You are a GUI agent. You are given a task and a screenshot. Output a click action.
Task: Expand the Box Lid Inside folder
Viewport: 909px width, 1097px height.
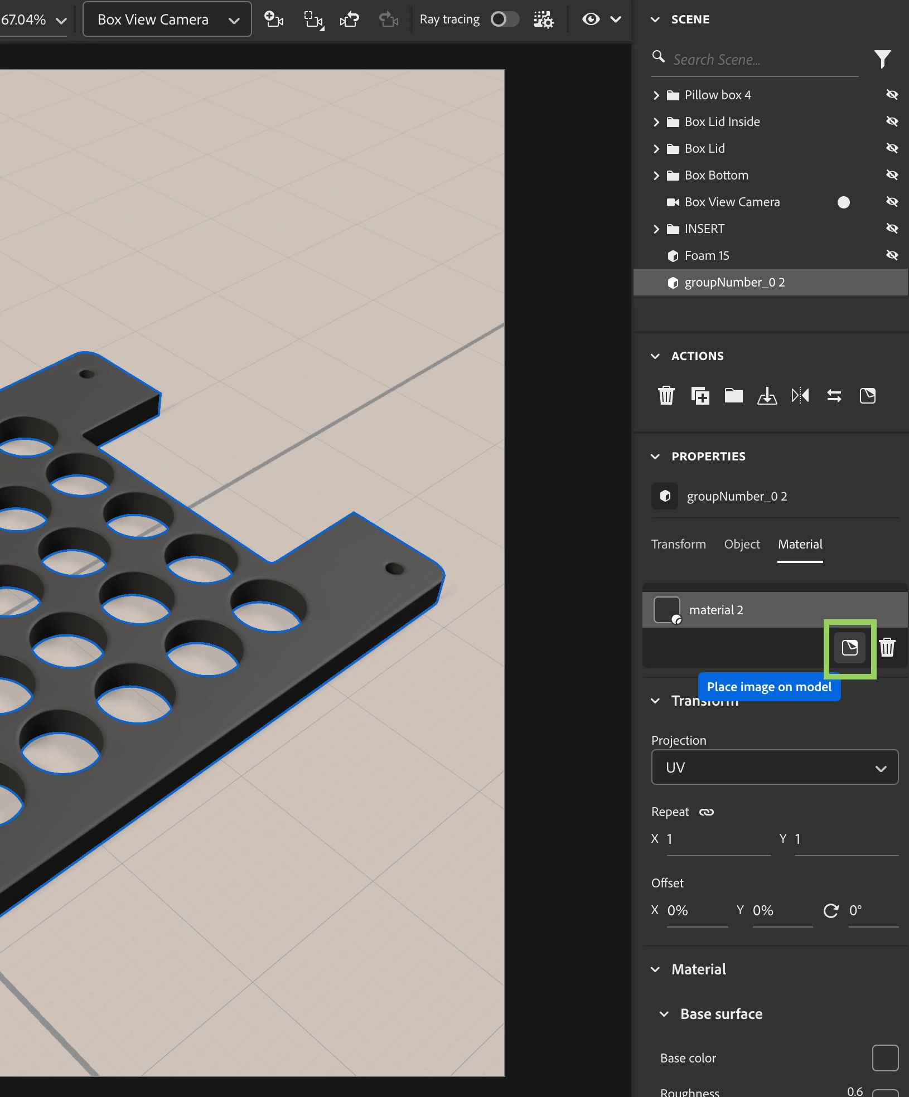click(x=656, y=122)
